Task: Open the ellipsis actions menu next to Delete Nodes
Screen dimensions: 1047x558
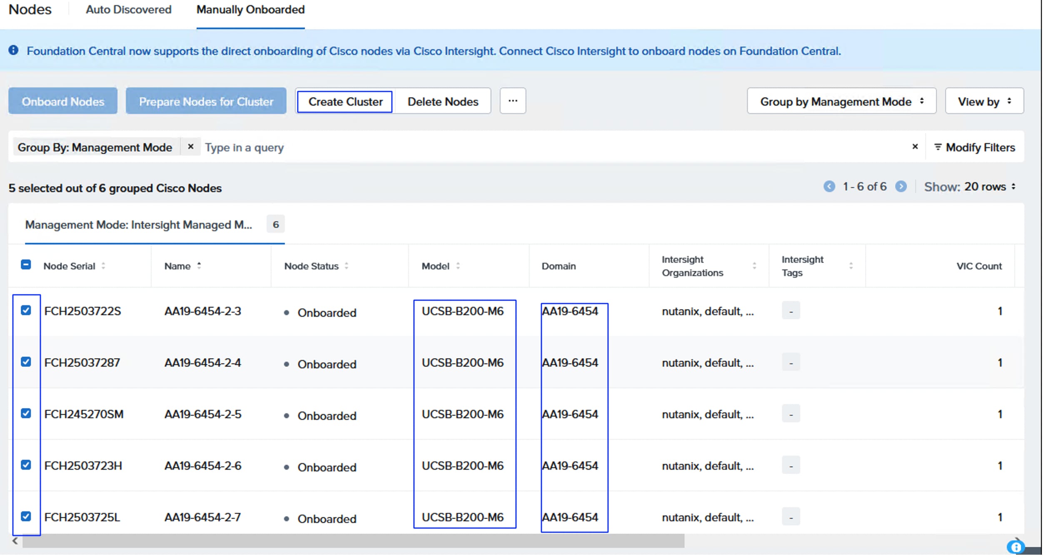Action: tap(513, 101)
